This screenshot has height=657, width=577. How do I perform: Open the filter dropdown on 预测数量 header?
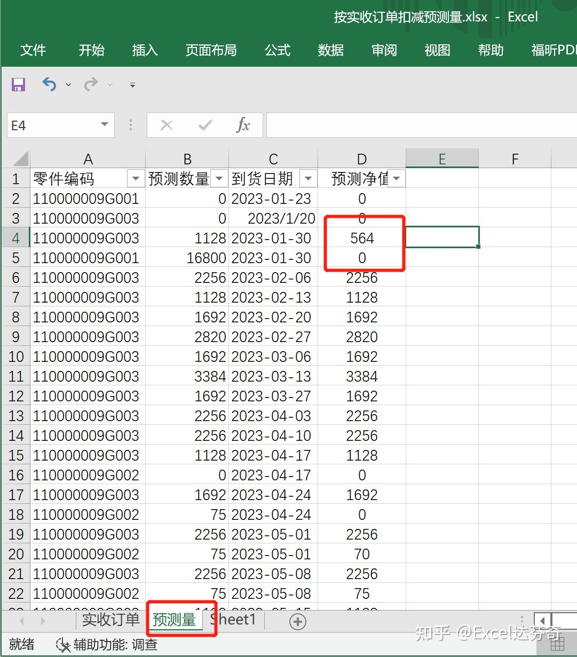coord(219,178)
